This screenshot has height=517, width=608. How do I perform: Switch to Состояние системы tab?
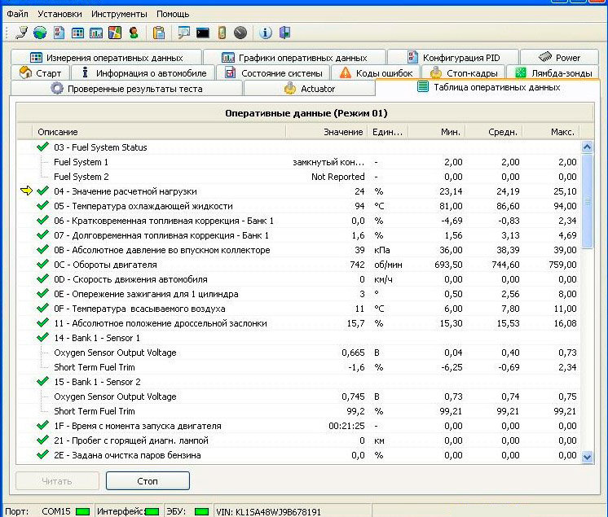[x=273, y=72]
